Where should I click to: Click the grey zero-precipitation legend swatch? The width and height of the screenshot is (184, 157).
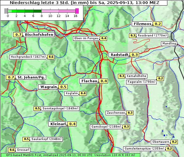(x=6, y=11)
